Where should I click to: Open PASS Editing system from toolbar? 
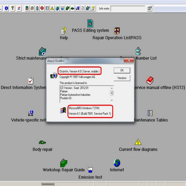(27, 8)
